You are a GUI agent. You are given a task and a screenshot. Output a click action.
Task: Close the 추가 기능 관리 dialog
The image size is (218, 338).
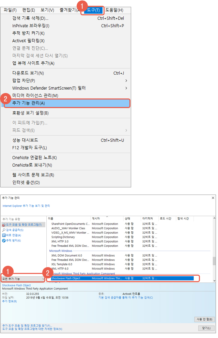click(x=213, y=198)
